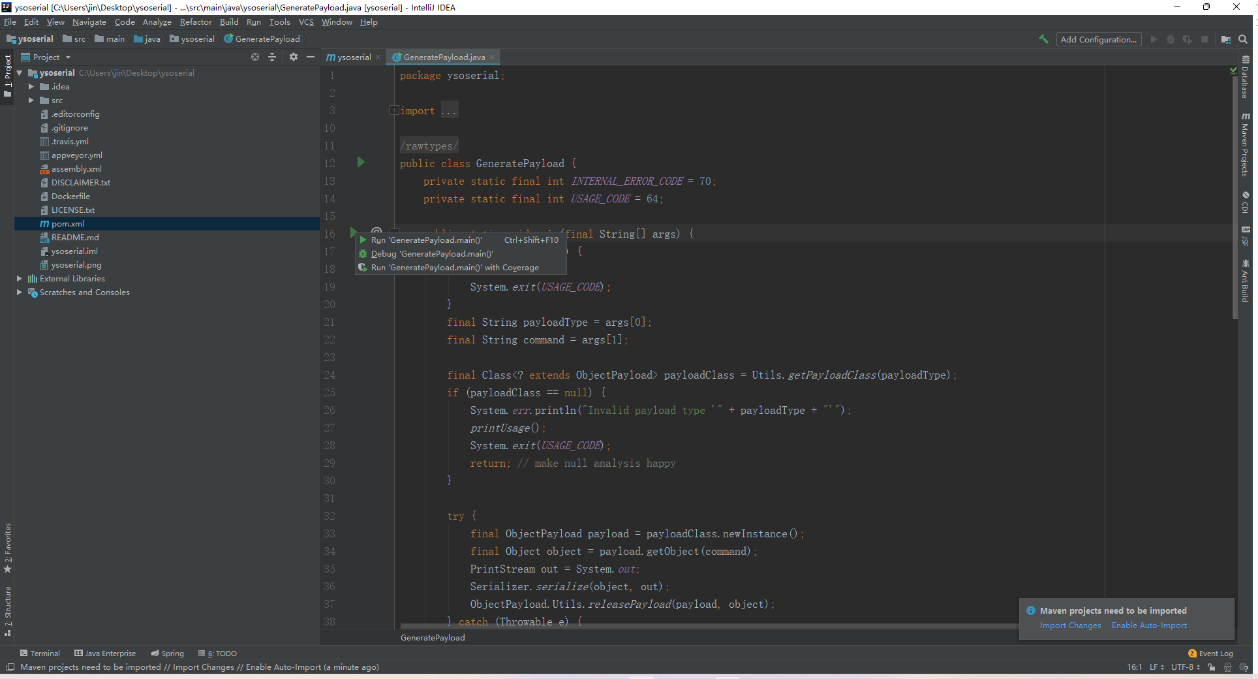Open Project panel settings gear
The height and width of the screenshot is (679, 1258).
[x=294, y=57]
